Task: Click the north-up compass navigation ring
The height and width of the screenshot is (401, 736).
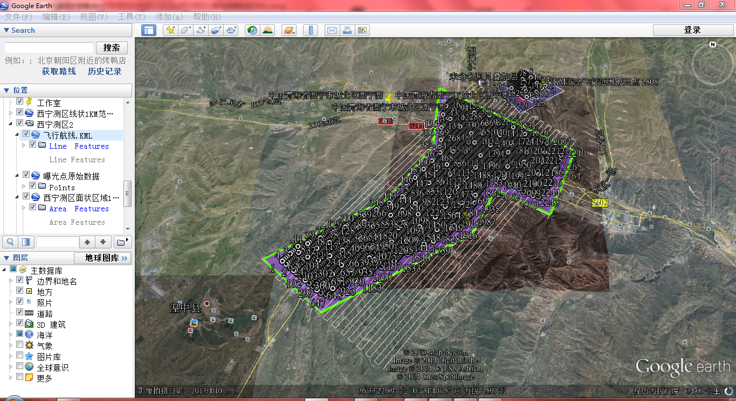Action: 712,63
